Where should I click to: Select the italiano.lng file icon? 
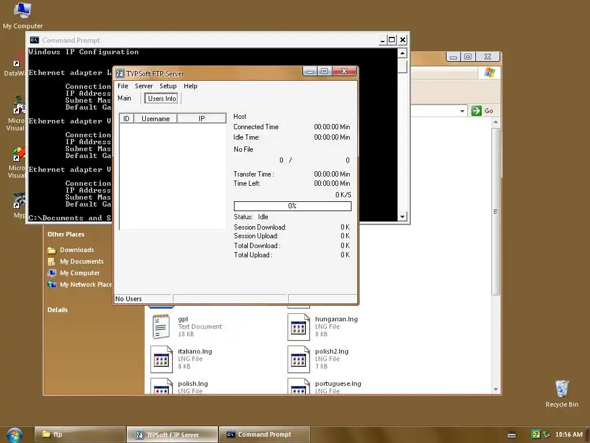point(161,359)
